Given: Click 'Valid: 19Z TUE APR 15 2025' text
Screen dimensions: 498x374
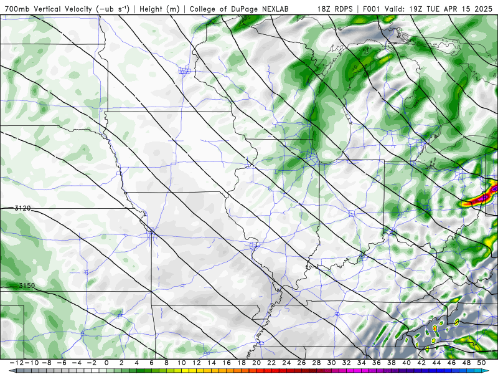Looking at the screenshot, I should (x=439, y=9).
